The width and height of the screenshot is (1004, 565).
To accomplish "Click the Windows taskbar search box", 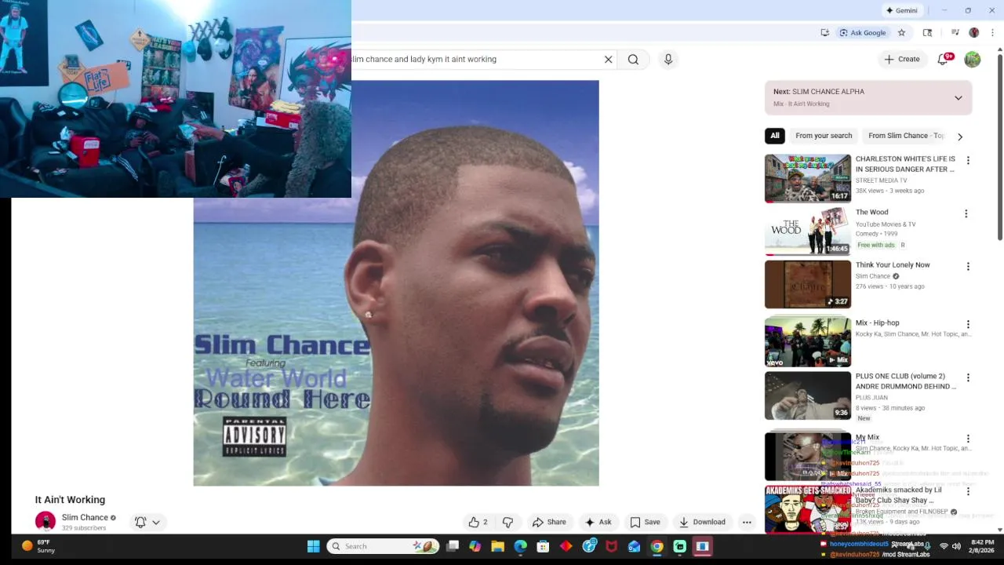I will click(383, 546).
